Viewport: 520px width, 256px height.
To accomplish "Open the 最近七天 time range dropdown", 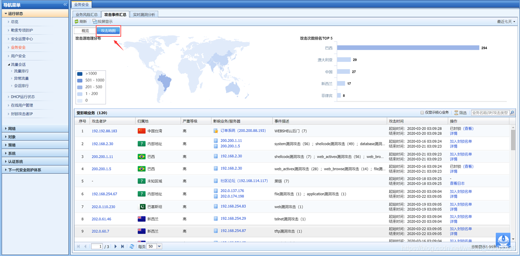I will coord(506,21).
